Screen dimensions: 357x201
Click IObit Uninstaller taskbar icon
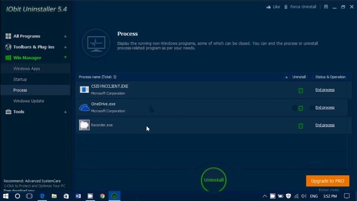pos(114,196)
